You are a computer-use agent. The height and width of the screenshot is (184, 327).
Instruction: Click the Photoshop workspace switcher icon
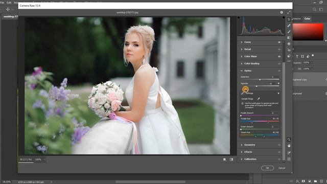point(321,9)
